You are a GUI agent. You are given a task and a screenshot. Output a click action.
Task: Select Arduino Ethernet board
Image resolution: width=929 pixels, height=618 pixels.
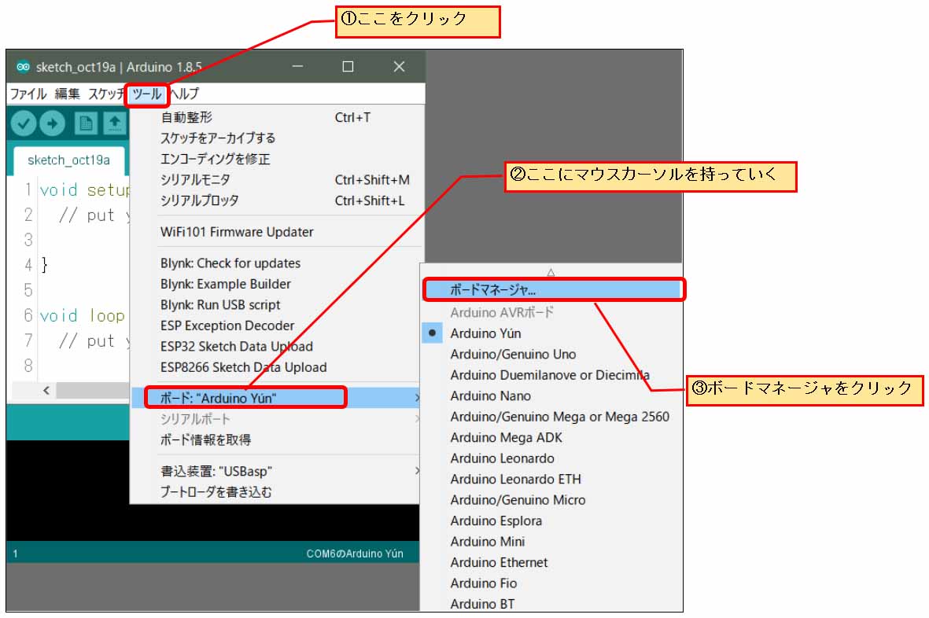pyautogui.click(x=551, y=562)
